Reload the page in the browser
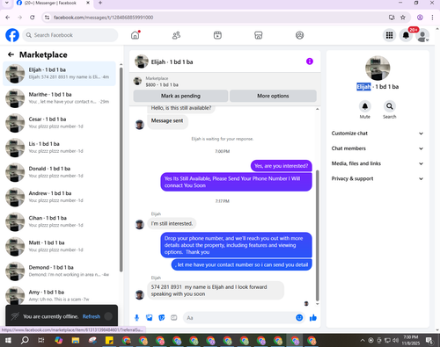The height and width of the screenshot is (347, 440). pos(33,18)
